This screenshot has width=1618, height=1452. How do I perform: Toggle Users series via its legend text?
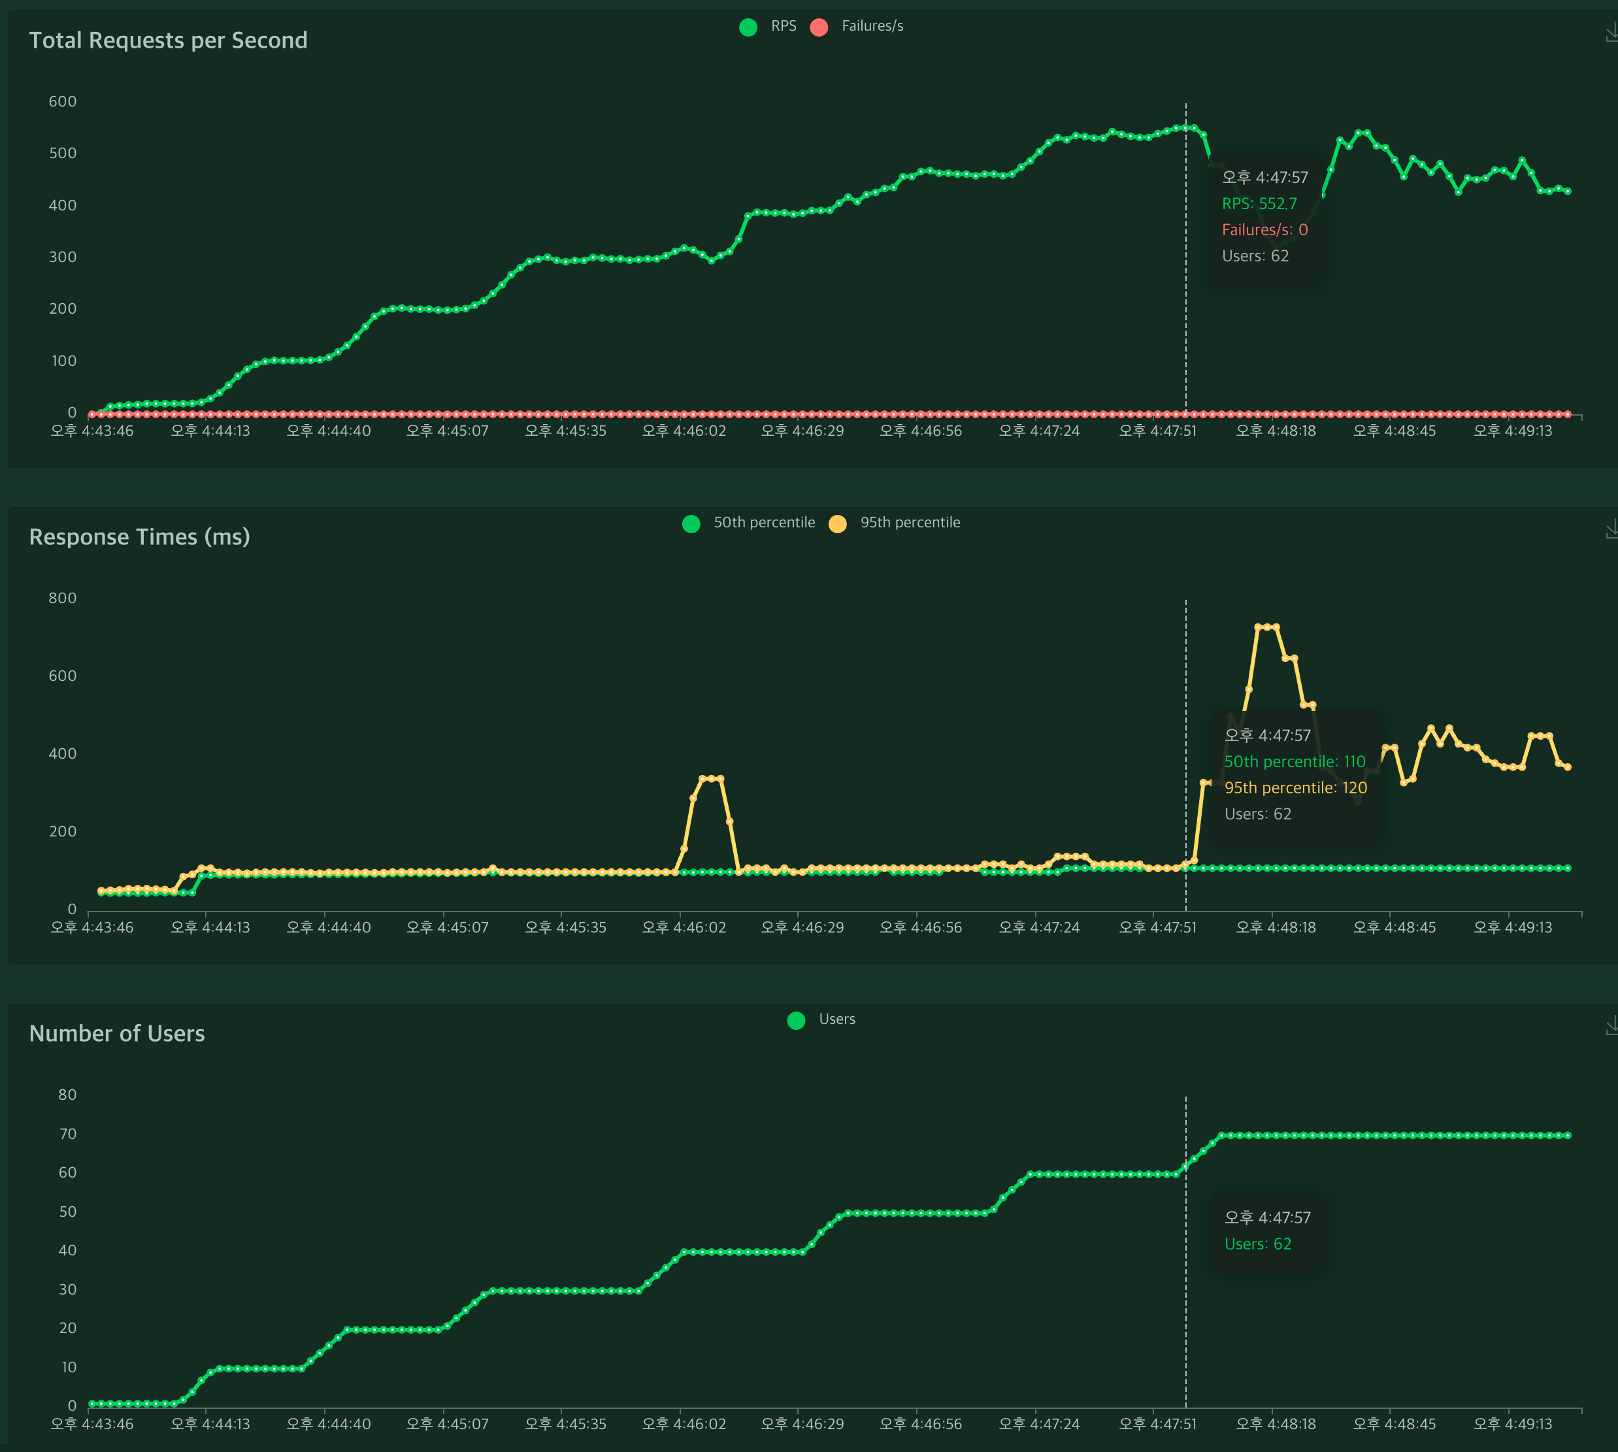tap(836, 1019)
